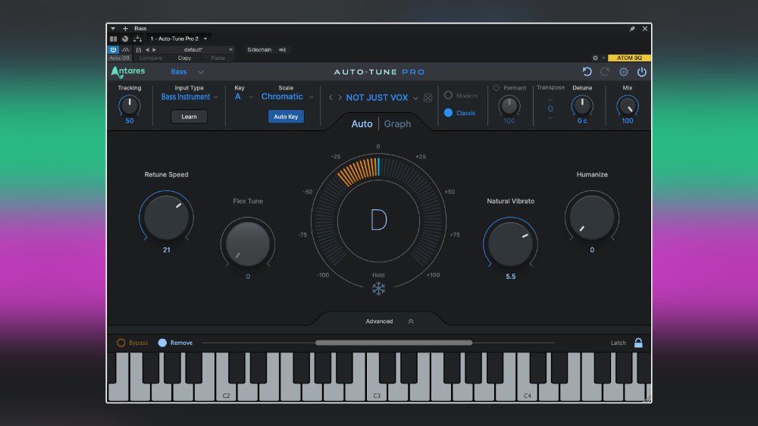Click the automation gauge icon
The image size is (758, 426).
[x=126, y=50]
